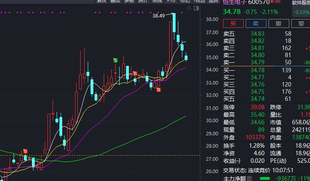Click the PE(动) label
Screen dimensions: 310x181
[x=278, y=161]
